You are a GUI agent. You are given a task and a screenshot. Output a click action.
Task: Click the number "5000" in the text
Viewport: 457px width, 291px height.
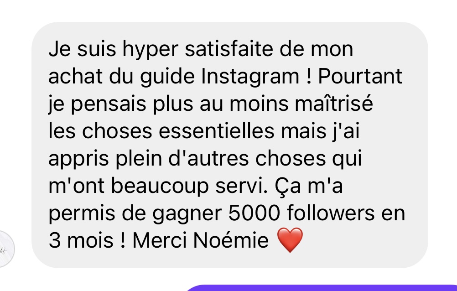click(254, 213)
